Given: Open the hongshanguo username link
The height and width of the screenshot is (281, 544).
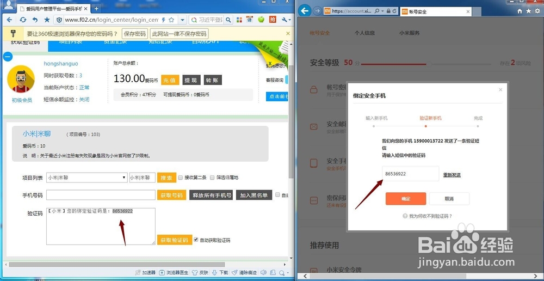Looking at the screenshot, I should (x=61, y=64).
